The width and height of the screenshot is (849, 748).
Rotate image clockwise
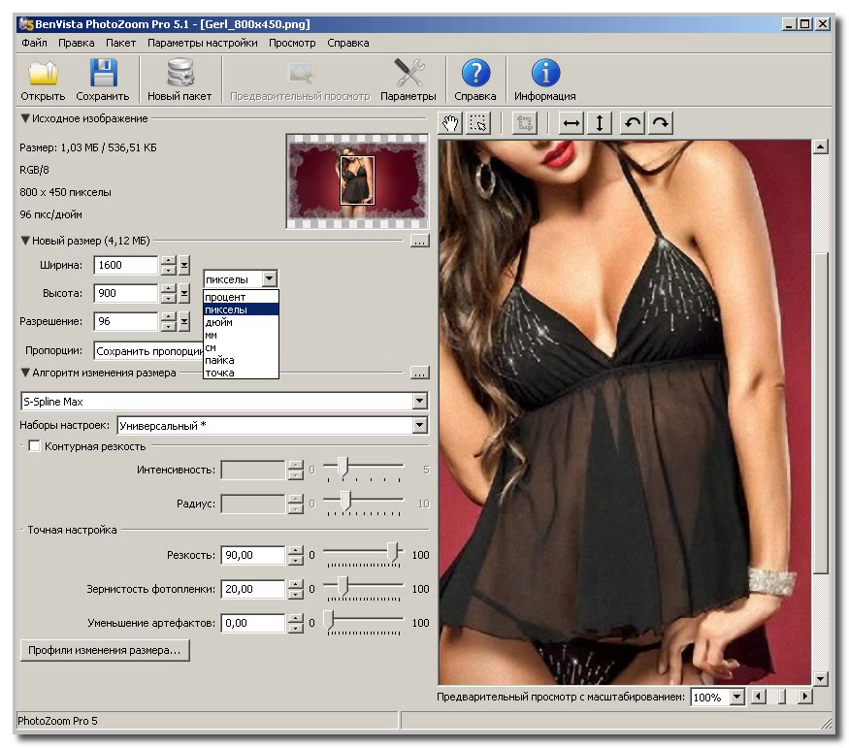point(661,123)
